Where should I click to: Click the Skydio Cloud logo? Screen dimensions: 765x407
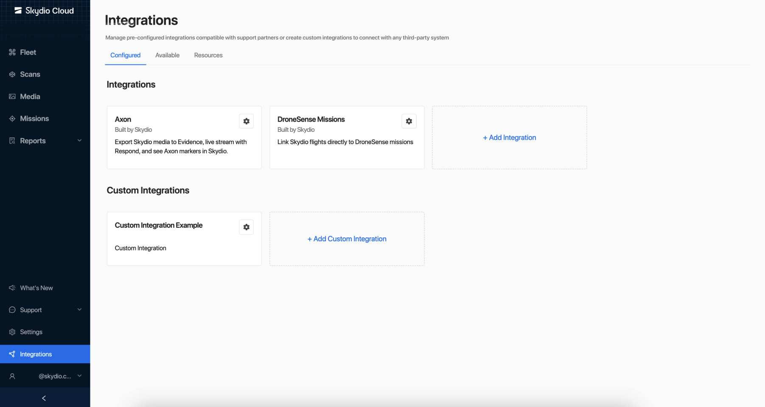click(44, 11)
